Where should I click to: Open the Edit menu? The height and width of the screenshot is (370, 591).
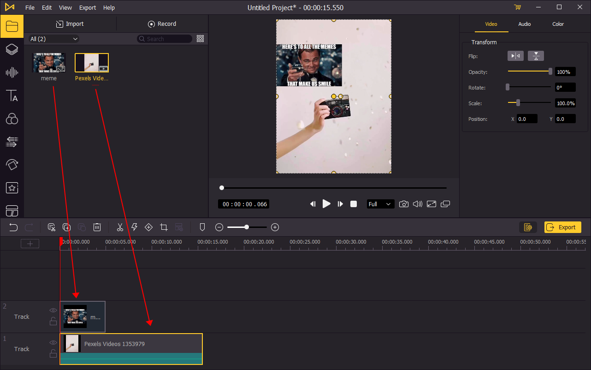pos(47,7)
